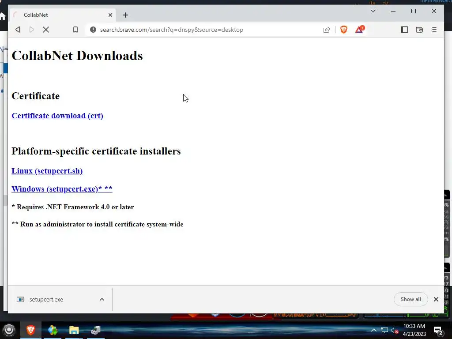
Task: Show all downloads
Action: pos(411,299)
